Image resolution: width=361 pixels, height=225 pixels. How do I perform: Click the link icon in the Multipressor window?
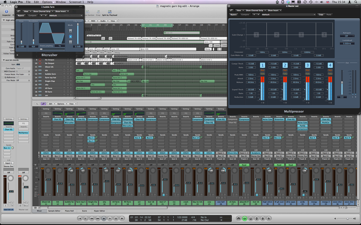tap(232, 10)
